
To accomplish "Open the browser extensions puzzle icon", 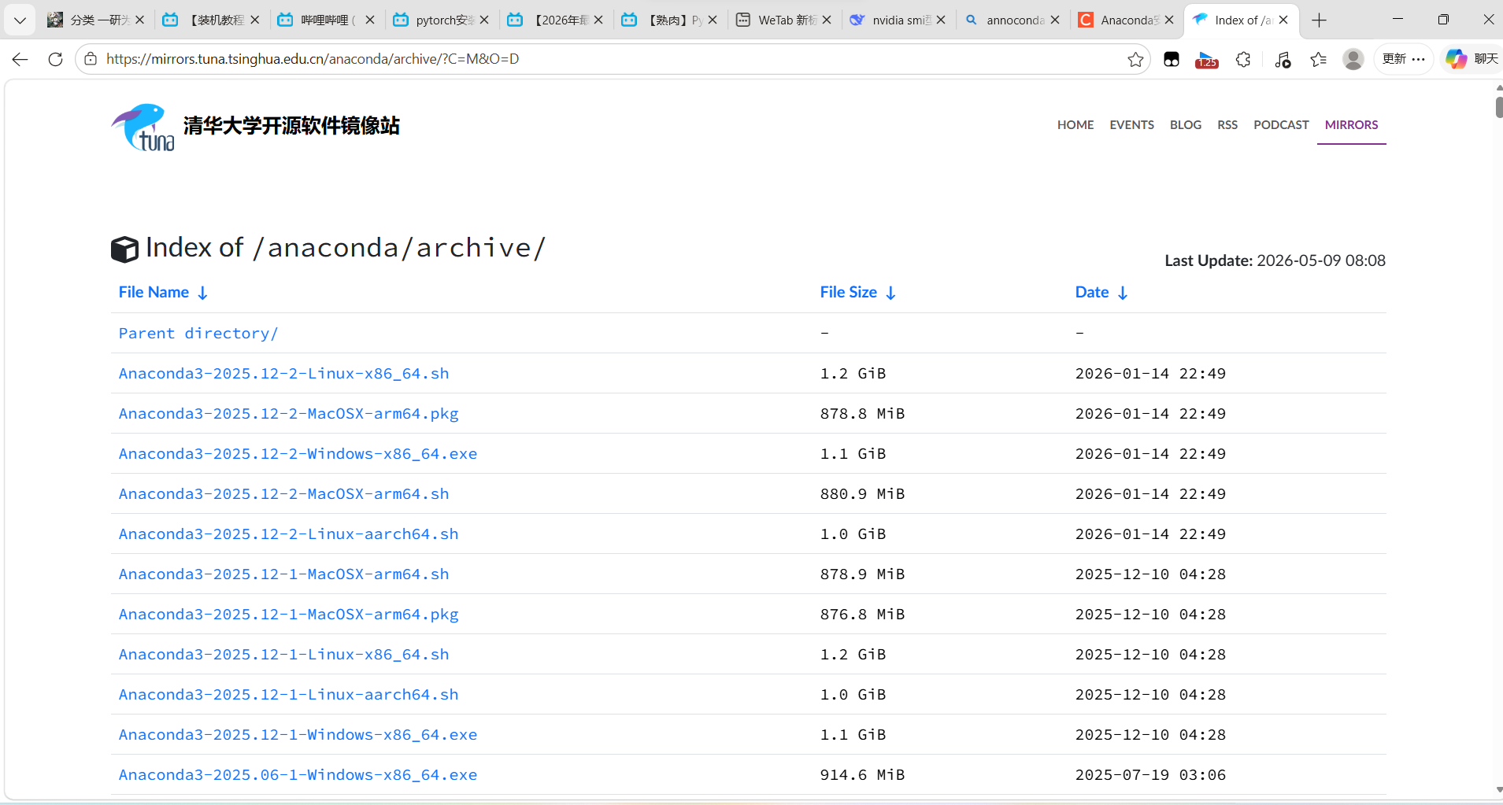I will coord(1243,59).
